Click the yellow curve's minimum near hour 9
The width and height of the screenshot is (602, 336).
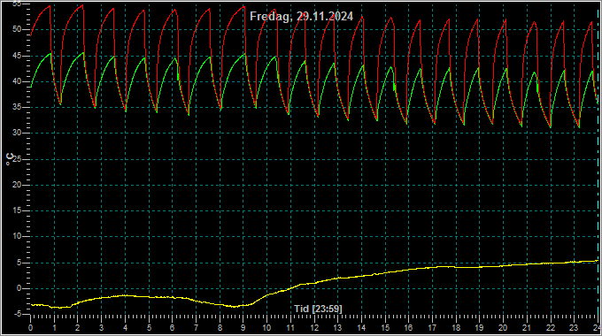pos(235,307)
